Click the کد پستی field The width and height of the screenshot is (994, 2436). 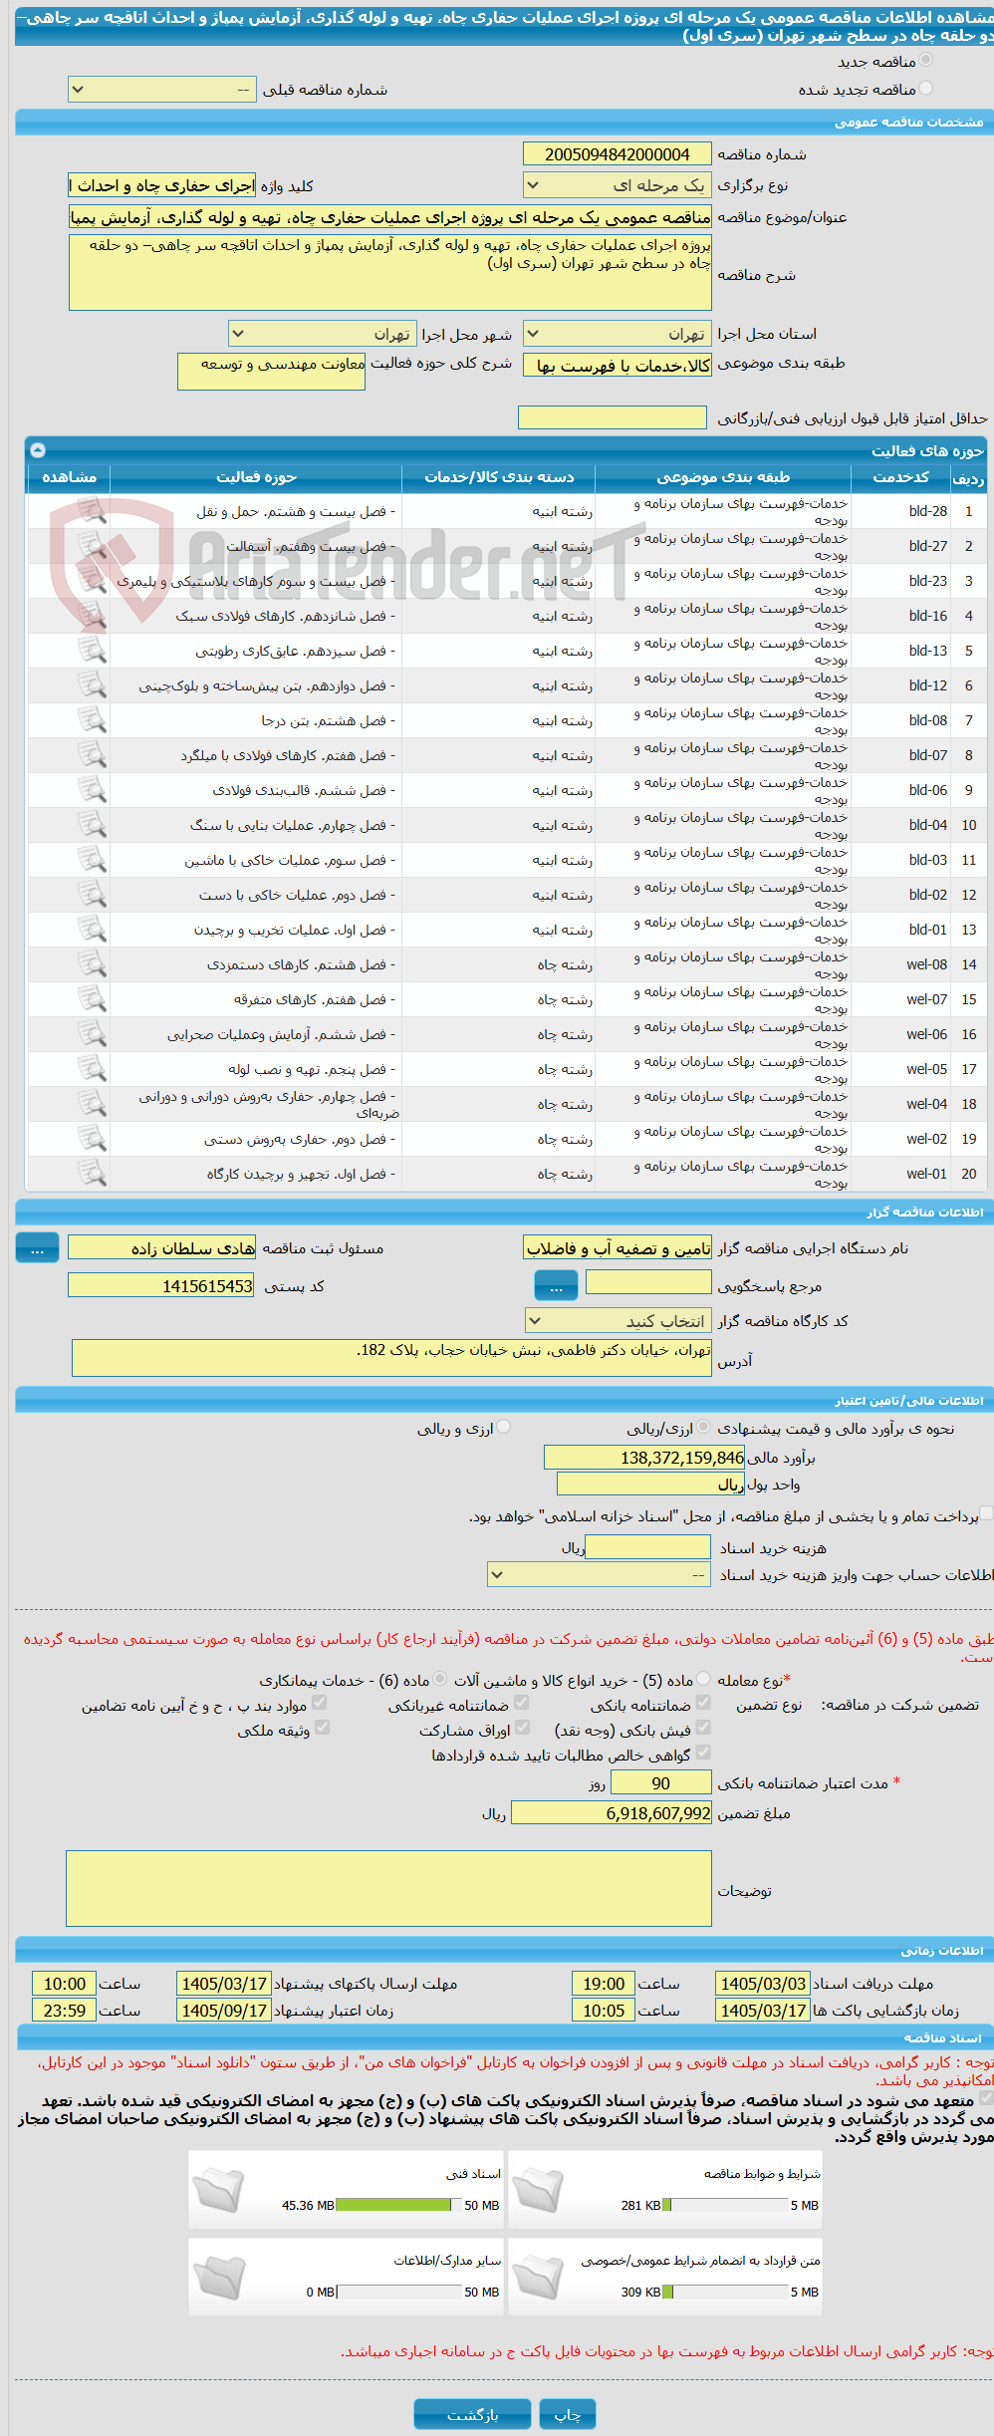point(161,1286)
